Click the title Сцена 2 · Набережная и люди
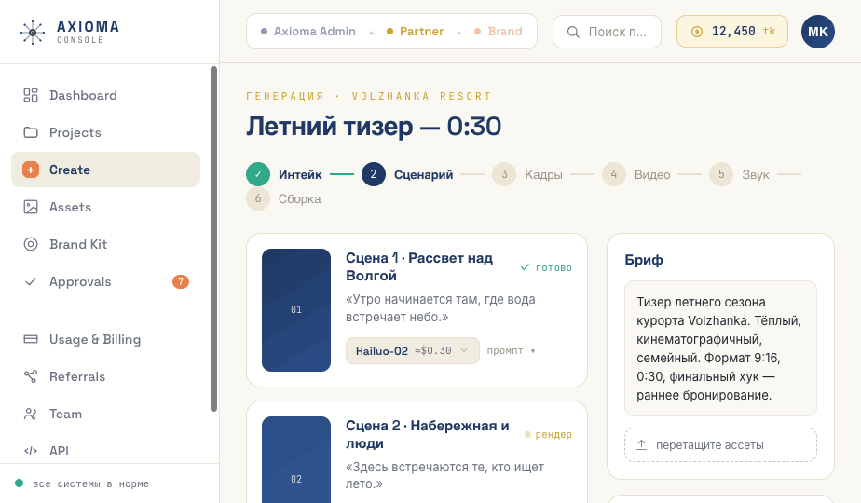The width and height of the screenshot is (861, 503). click(x=428, y=434)
